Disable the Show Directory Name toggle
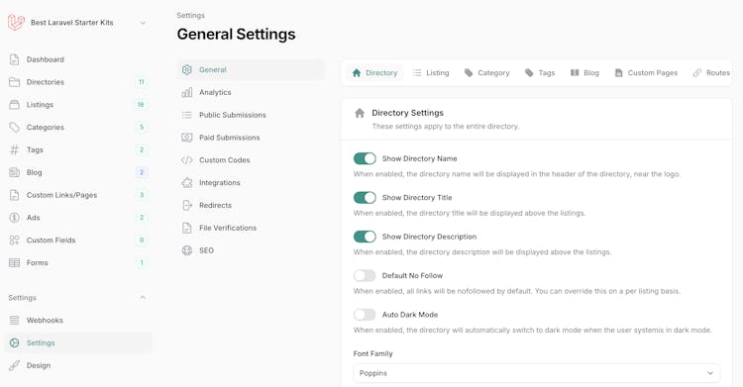The width and height of the screenshot is (743, 387). click(365, 158)
